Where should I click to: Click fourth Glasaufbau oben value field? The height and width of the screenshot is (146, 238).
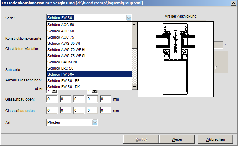point(92,99)
